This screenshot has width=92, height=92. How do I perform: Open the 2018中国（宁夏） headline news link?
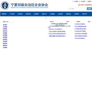pyautogui.click(x=59, y=24)
